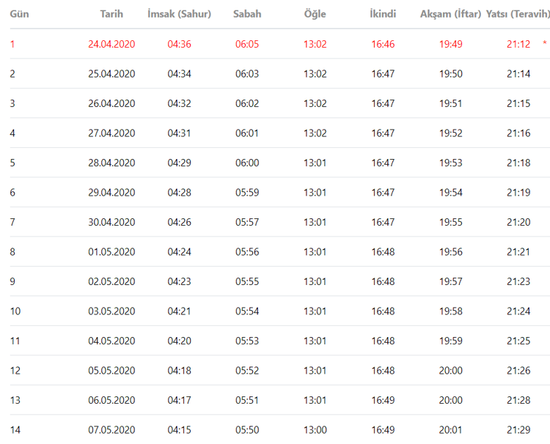The width and height of the screenshot is (550, 444).
Task: Click the Sabah time 06:00
Action: [247, 163]
